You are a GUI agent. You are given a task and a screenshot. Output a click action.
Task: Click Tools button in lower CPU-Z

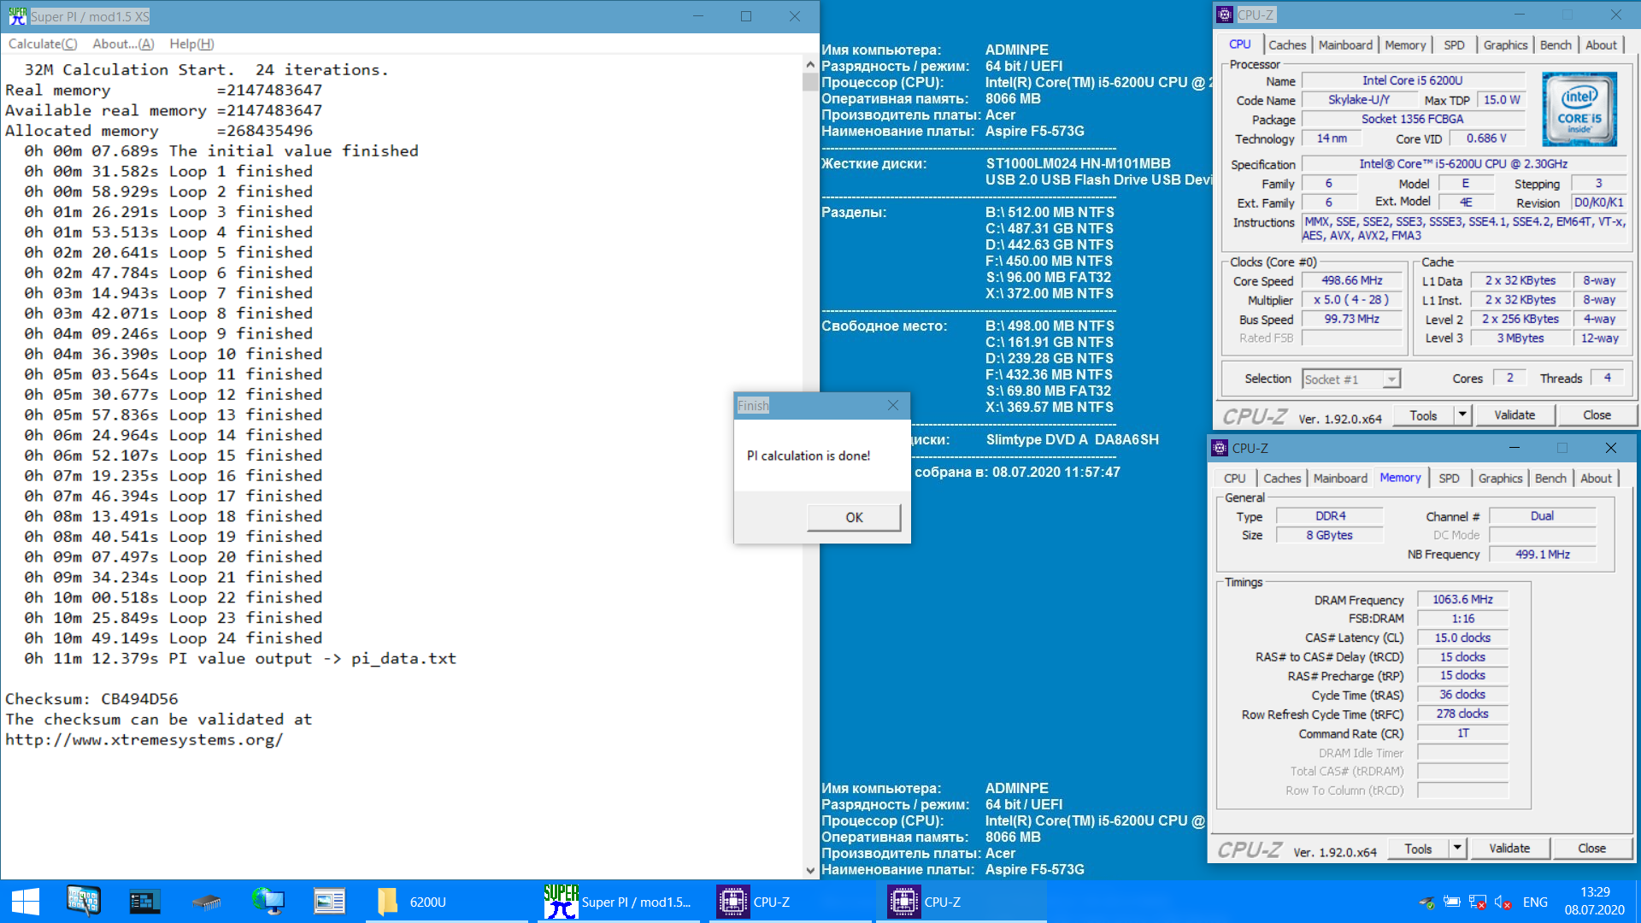pyautogui.click(x=1418, y=849)
